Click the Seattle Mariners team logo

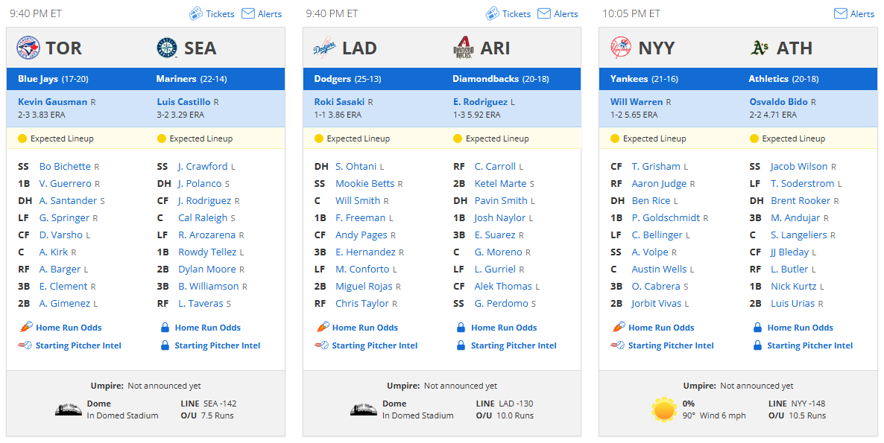coord(167,48)
